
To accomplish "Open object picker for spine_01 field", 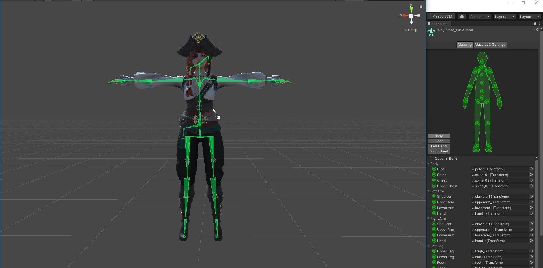I will tap(531, 175).
